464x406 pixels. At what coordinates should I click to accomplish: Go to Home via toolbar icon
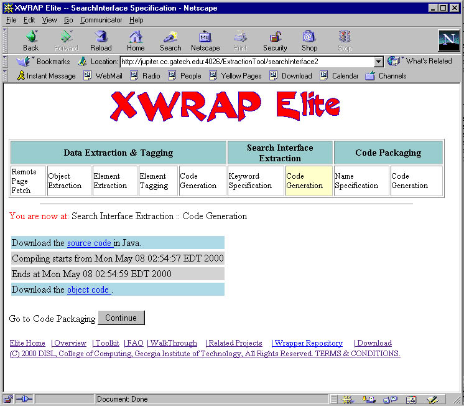(136, 40)
